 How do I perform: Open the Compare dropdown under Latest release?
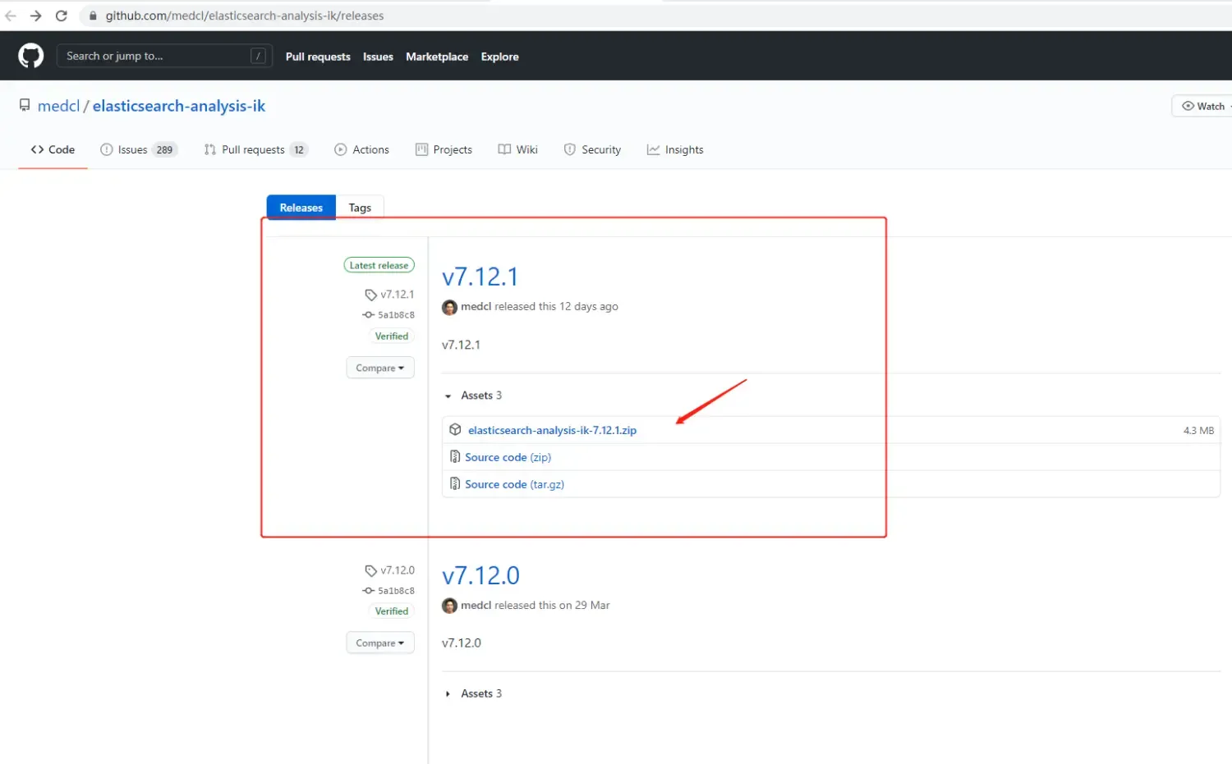tap(379, 367)
